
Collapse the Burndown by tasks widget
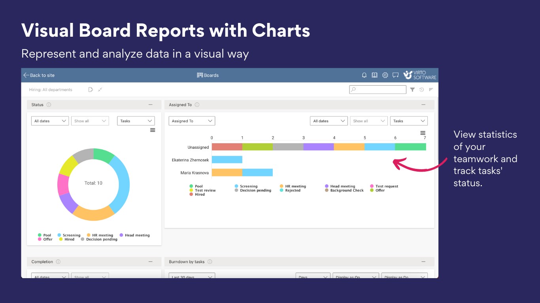tap(423, 262)
